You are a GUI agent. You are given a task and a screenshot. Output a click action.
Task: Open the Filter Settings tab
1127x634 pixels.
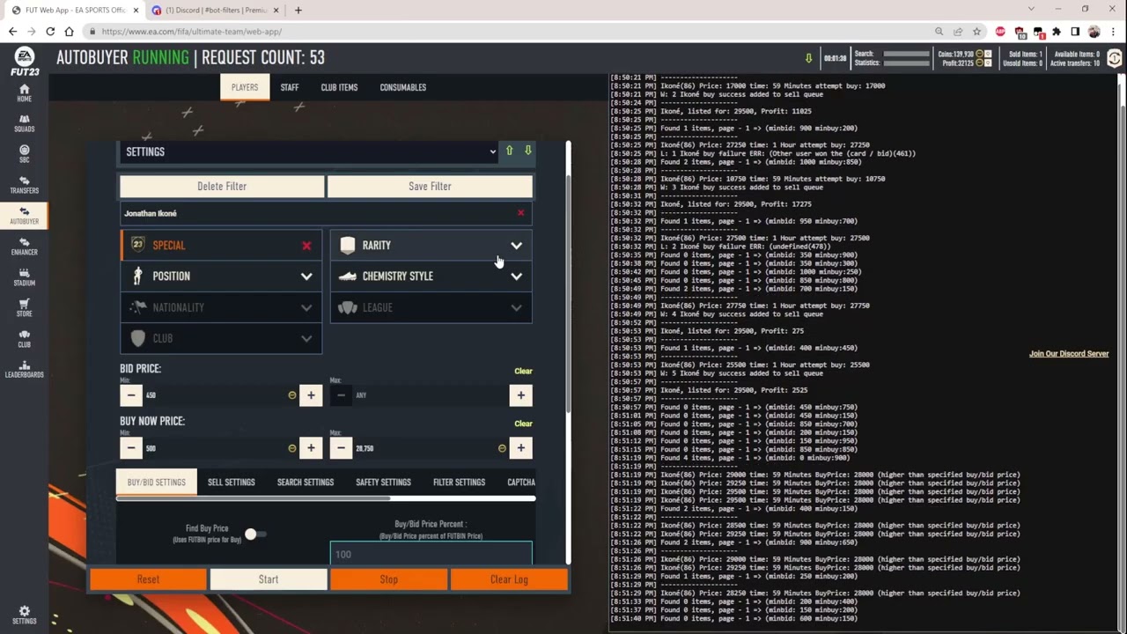click(459, 483)
